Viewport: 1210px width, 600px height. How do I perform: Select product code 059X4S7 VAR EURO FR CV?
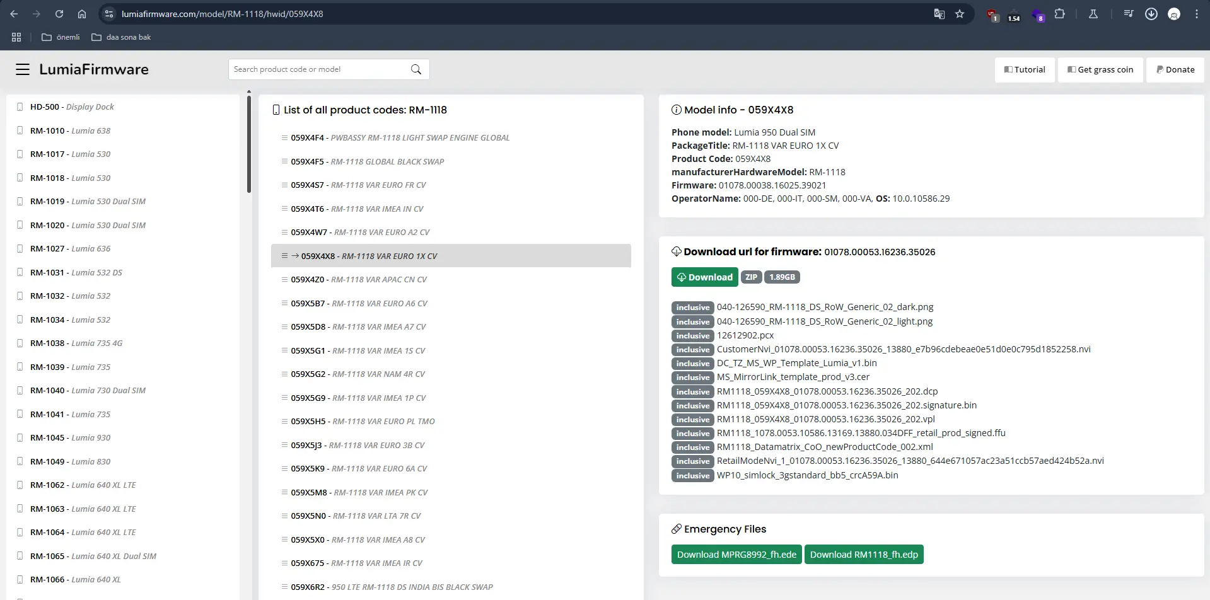coord(358,185)
